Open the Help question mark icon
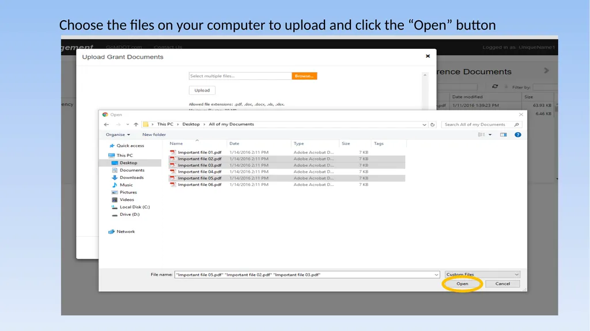 pyautogui.click(x=518, y=135)
